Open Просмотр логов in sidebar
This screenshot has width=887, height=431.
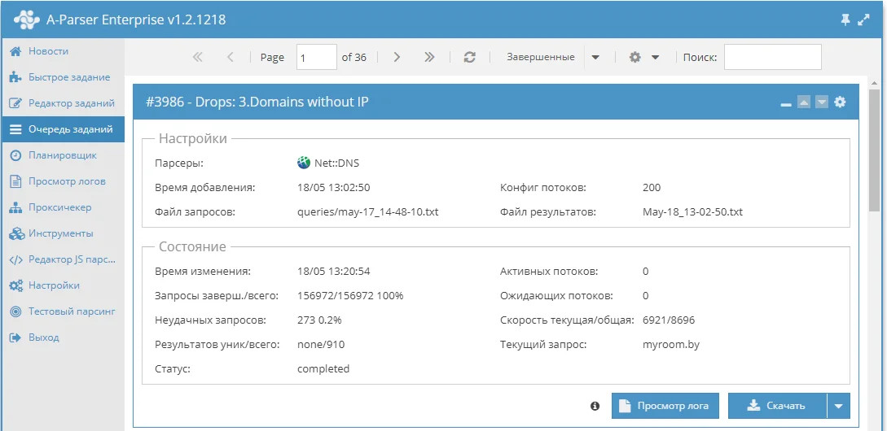(x=67, y=181)
